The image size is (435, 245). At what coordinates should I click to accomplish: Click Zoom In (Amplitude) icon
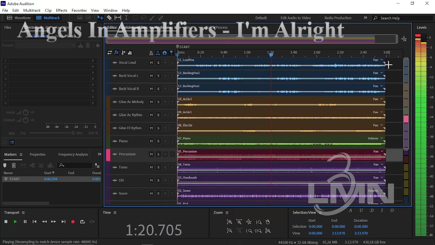pyautogui.click(x=229, y=222)
